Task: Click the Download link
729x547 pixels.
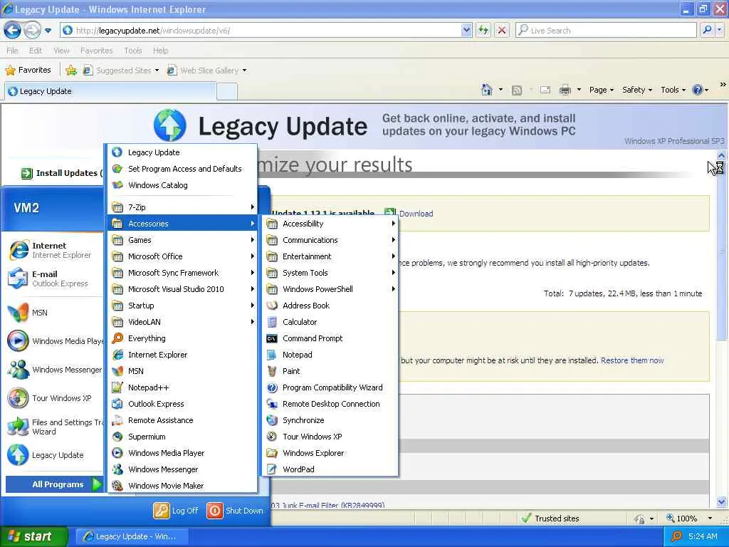Action: pos(416,214)
